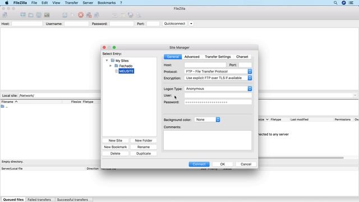Open Site Manager from the toolbar
Image resolution: width=359 pixels, height=202 pixels.
click(5, 15)
